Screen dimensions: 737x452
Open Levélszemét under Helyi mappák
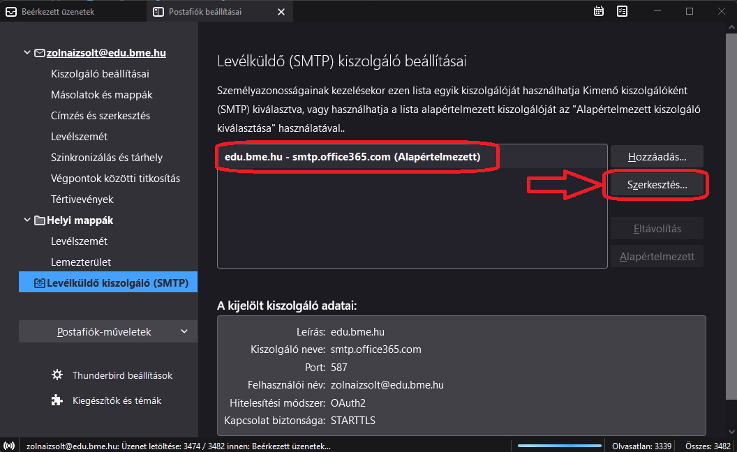[x=79, y=241]
